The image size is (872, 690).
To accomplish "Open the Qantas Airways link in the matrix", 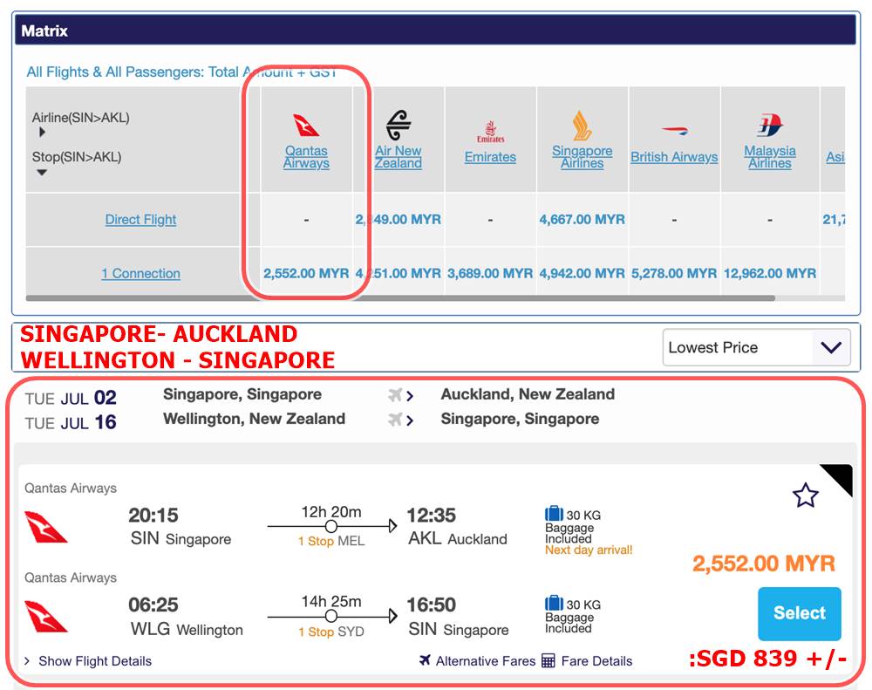I will (306, 157).
